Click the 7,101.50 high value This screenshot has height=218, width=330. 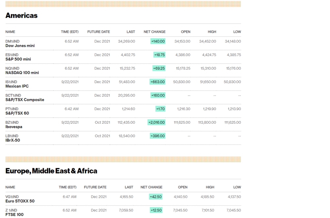click(208, 210)
